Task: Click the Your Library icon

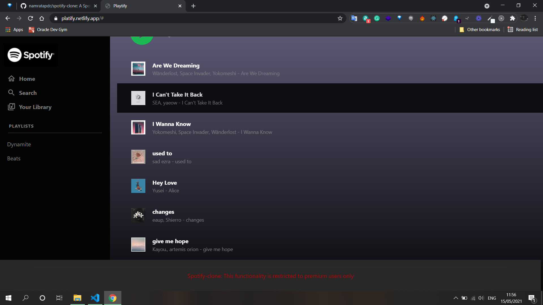Action: [11, 107]
